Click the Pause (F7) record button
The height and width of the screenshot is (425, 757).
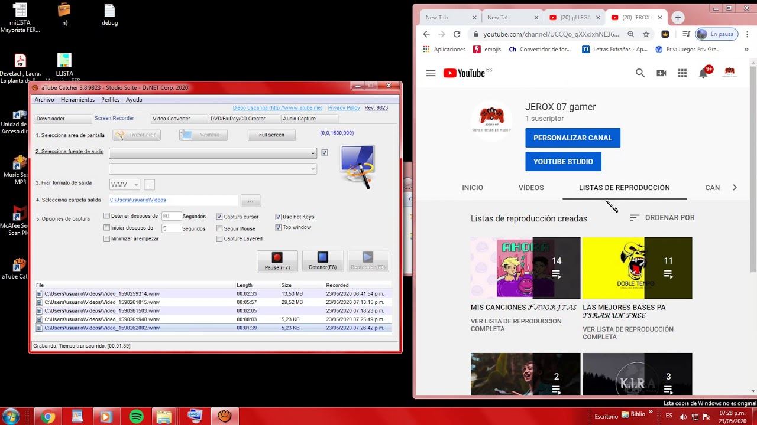coord(277,261)
